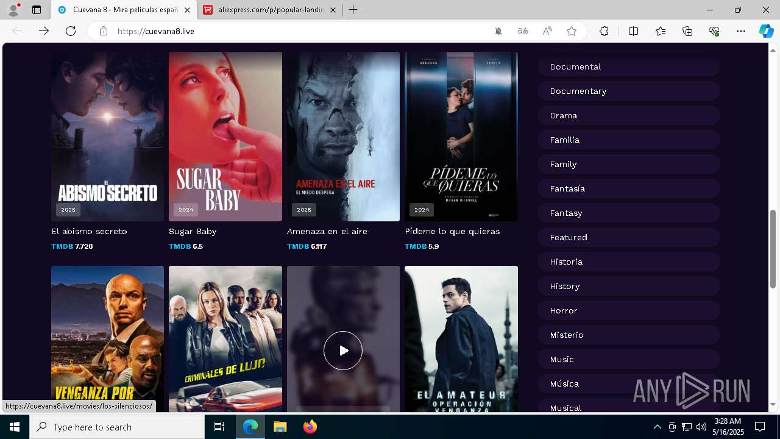Start Read aloud from address bar

click(x=547, y=31)
